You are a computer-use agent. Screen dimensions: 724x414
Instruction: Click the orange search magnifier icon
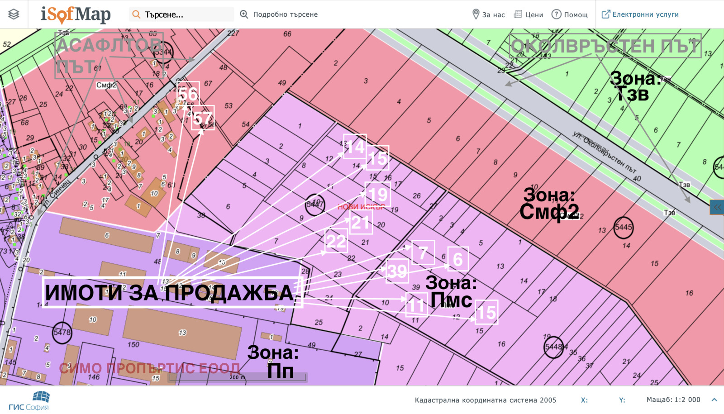(x=136, y=14)
